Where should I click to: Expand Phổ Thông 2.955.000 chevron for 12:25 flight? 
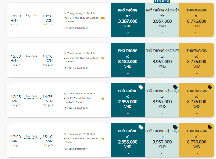pos(128,113)
